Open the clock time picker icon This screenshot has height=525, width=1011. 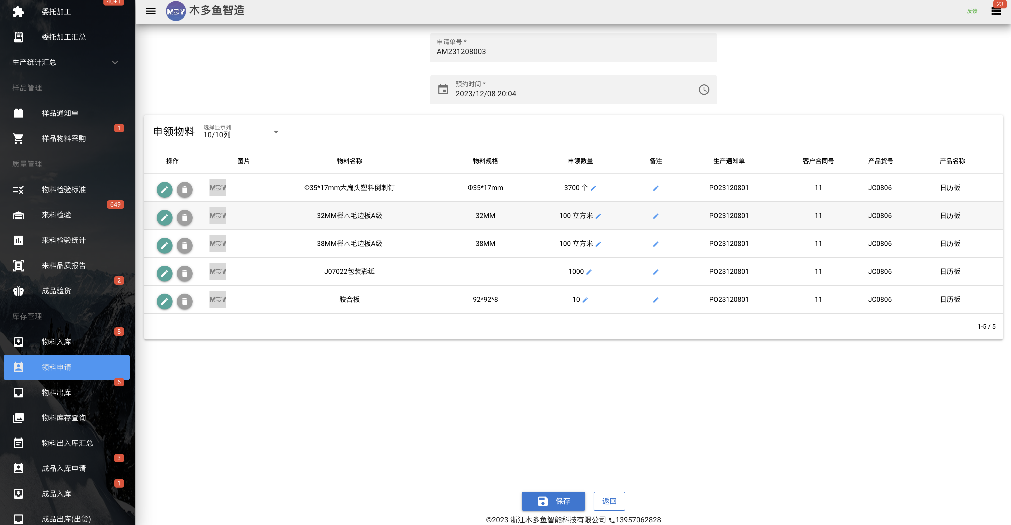tap(704, 89)
